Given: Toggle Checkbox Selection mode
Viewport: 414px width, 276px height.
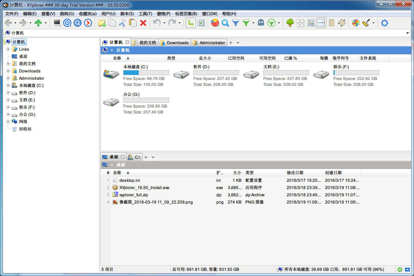Looking at the screenshot, I should (x=201, y=23).
